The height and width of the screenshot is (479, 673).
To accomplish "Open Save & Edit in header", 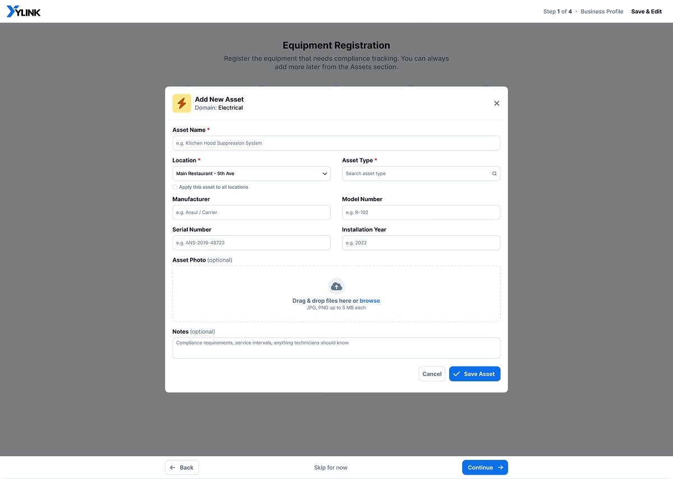I will pos(647,11).
